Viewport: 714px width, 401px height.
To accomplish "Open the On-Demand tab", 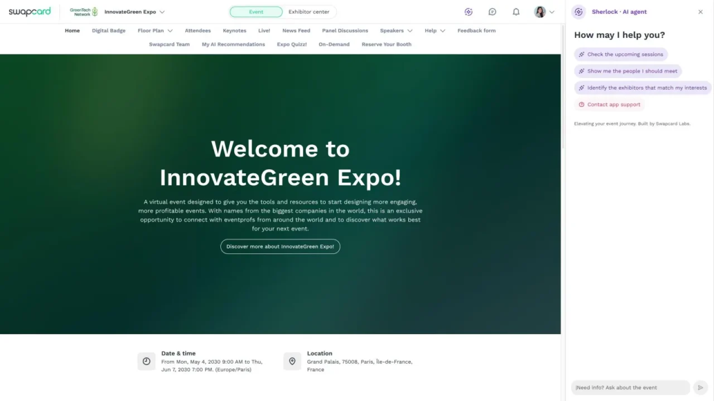I will [334, 45].
